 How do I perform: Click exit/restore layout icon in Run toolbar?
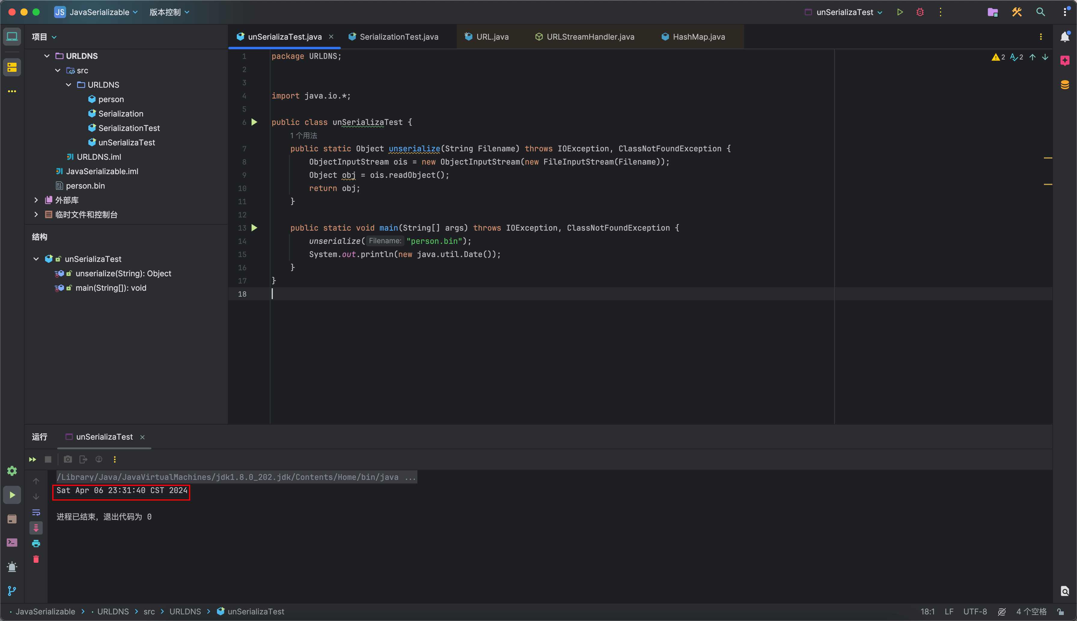pyautogui.click(x=83, y=459)
